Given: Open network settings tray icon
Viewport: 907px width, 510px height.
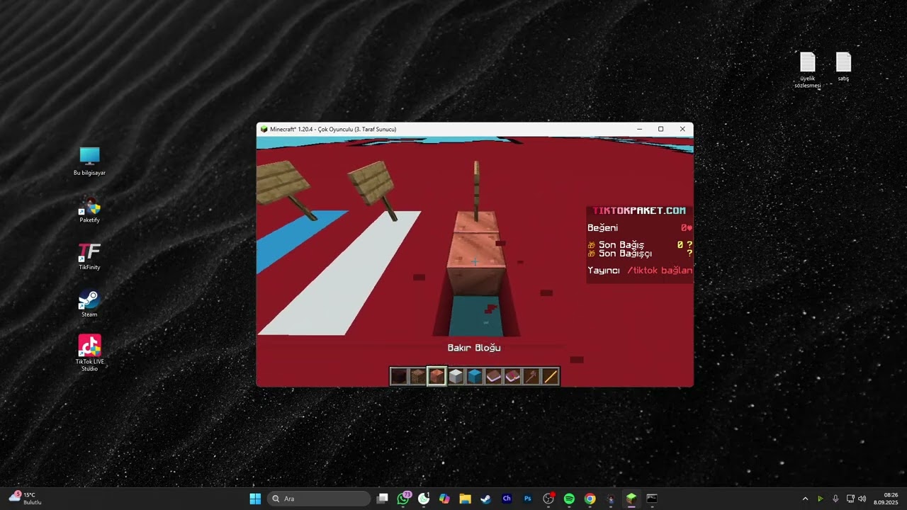Looking at the screenshot, I should [x=850, y=499].
